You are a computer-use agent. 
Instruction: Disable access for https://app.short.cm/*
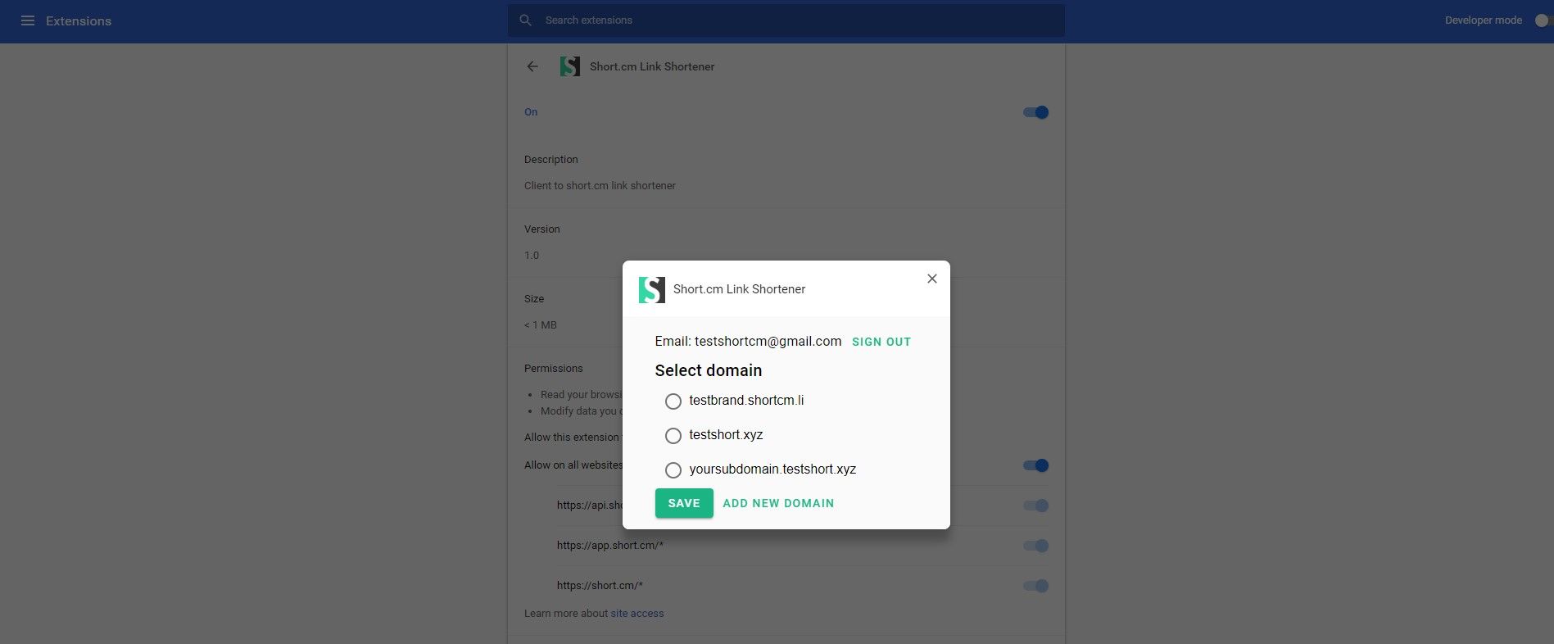pos(1036,546)
